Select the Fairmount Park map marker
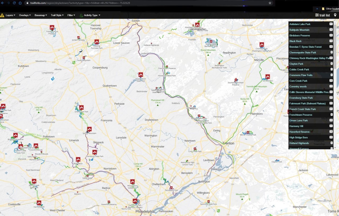This screenshot has width=339, height=216. pyautogui.click(x=135, y=201)
